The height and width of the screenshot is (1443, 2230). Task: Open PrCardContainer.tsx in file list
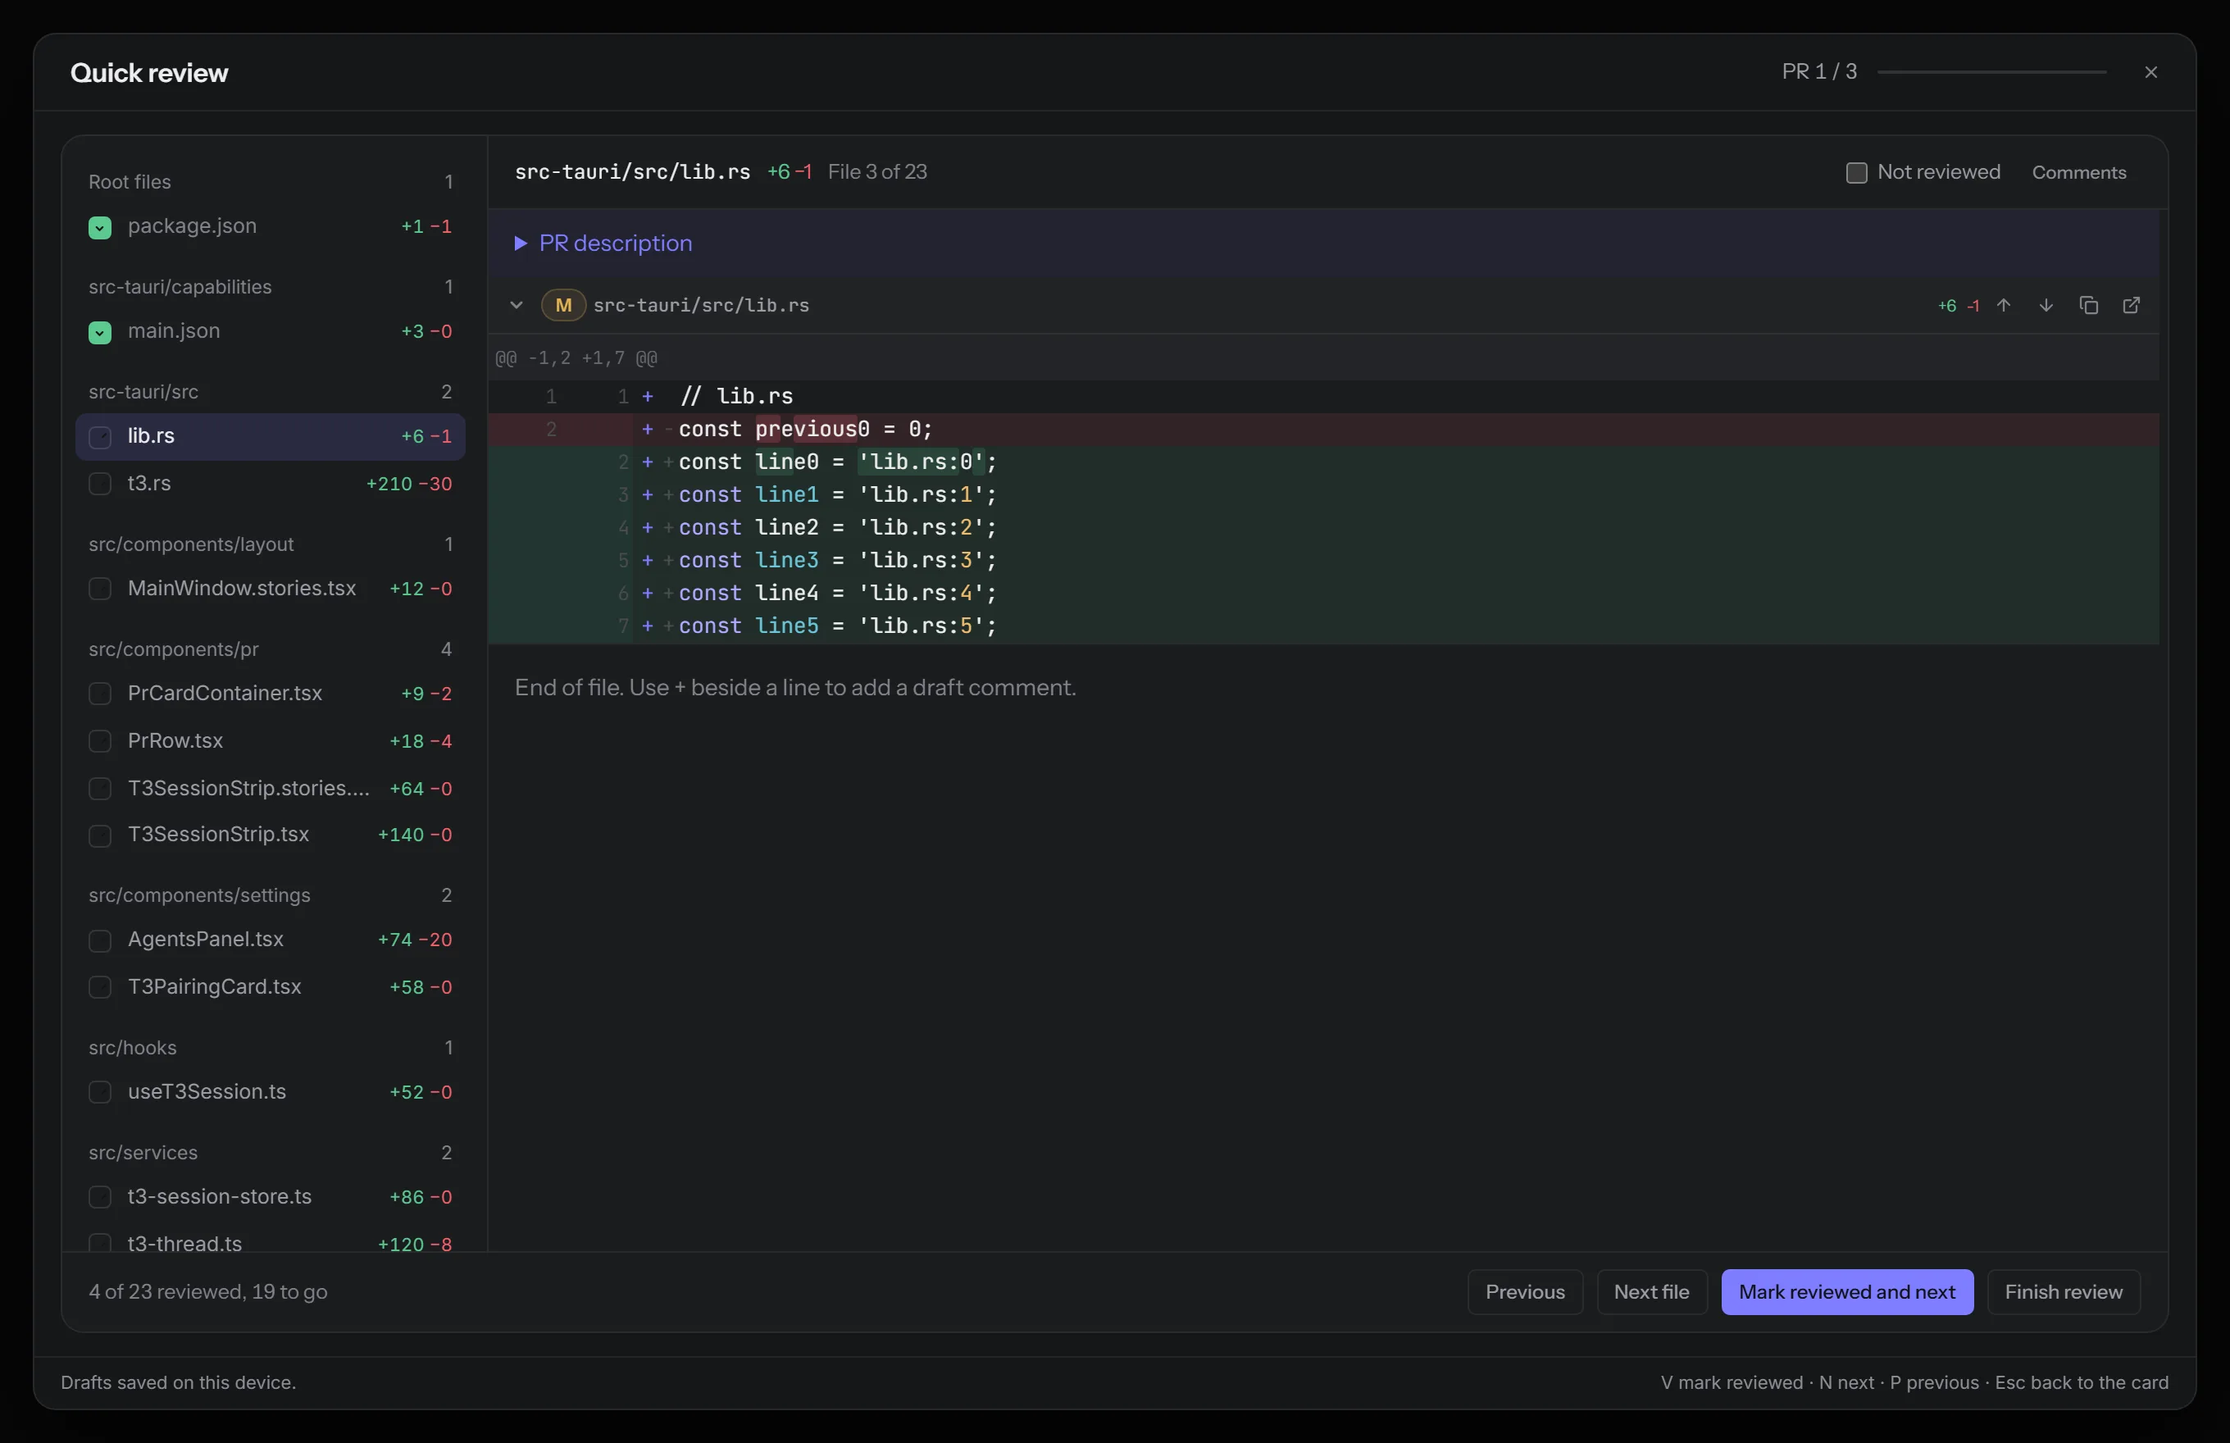tap(270, 694)
